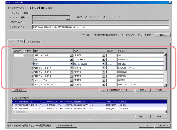Open the 情報フィールド 3 dropdown

point(71,72)
